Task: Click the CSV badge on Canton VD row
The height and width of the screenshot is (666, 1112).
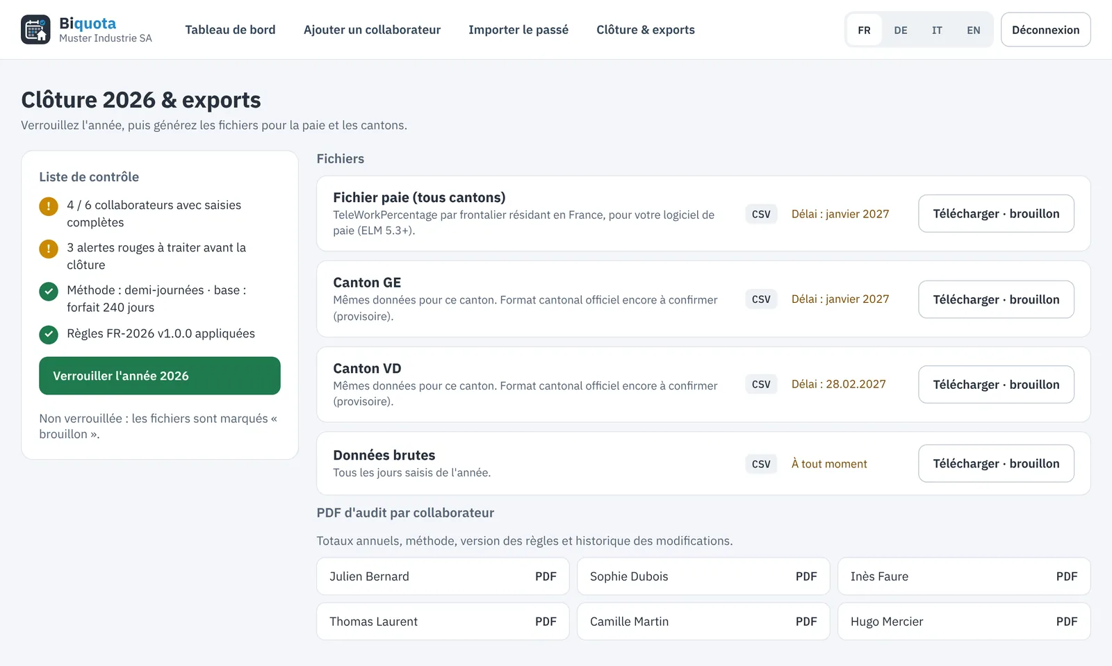Action: click(x=761, y=384)
